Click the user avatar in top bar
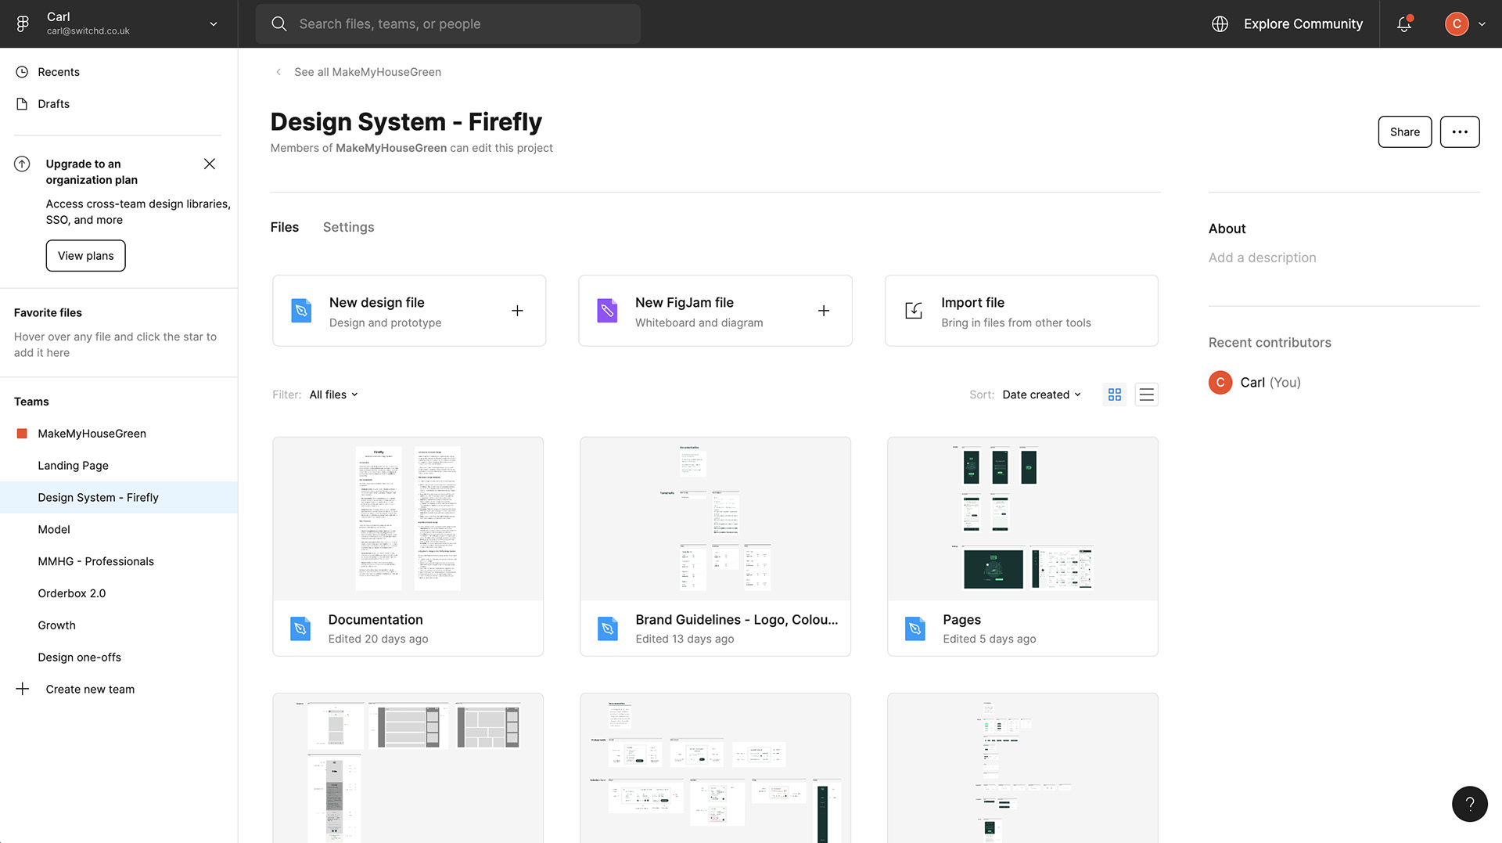The height and width of the screenshot is (843, 1502). pos(1457,23)
